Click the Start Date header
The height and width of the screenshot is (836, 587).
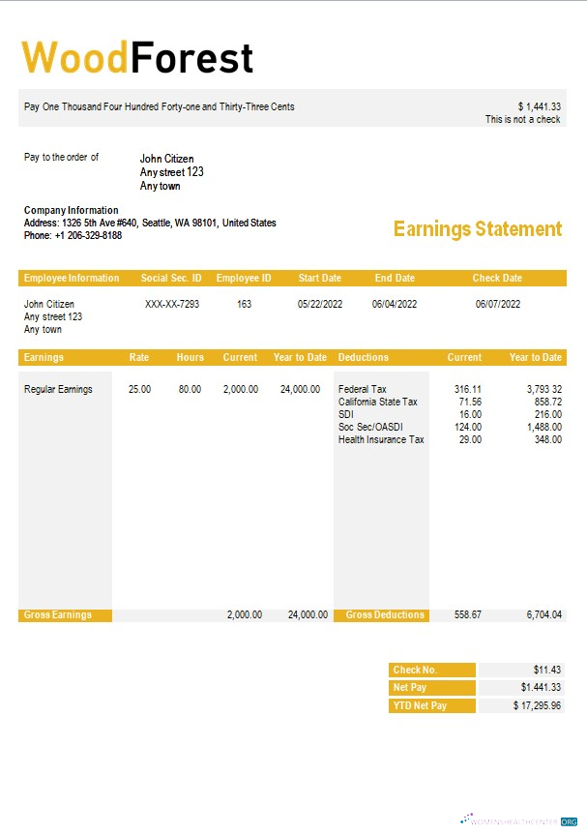click(319, 278)
